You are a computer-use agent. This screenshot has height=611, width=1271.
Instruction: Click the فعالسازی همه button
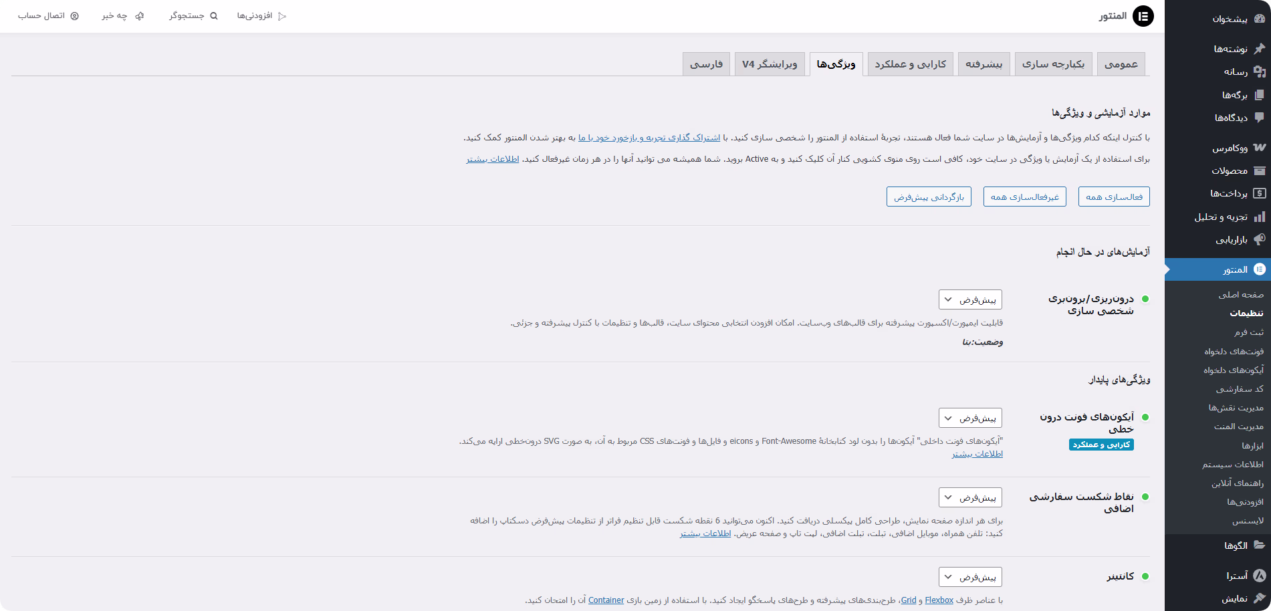pos(1114,197)
